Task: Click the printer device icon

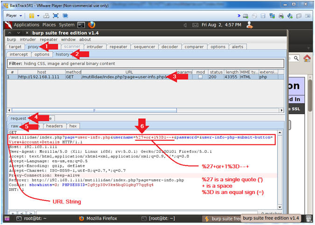Action: coord(281,16)
